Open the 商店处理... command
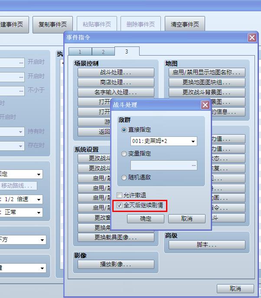Viewport: 261px width, 298px height. [116, 82]
